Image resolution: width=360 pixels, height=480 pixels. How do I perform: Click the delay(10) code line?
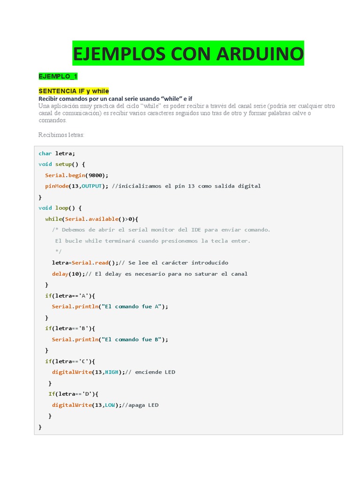coord(149,274)
